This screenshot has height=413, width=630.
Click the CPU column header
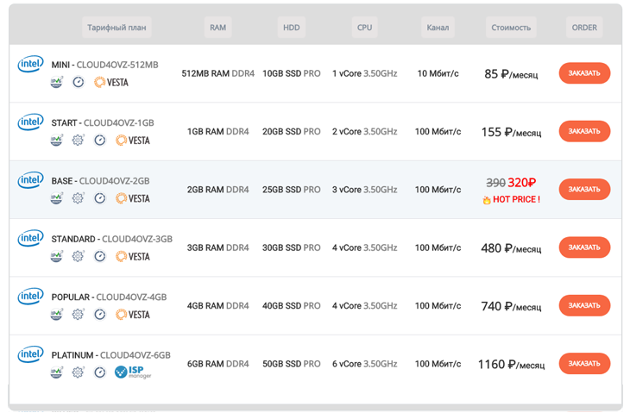pyautogui.click(x=364, y=28)
